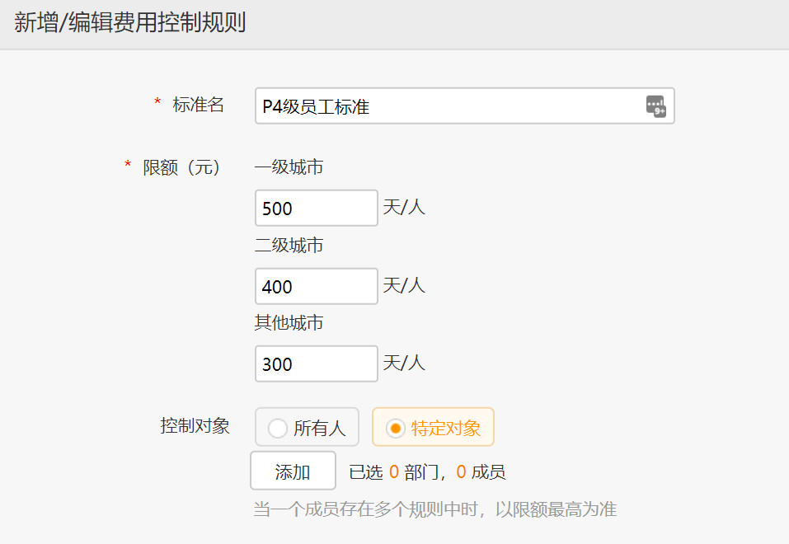This screenshot has height=544, width=789.
Task: Focus the 其他城市 limit field showing 300
Action: pyautogui.click(x=316, y=363)
